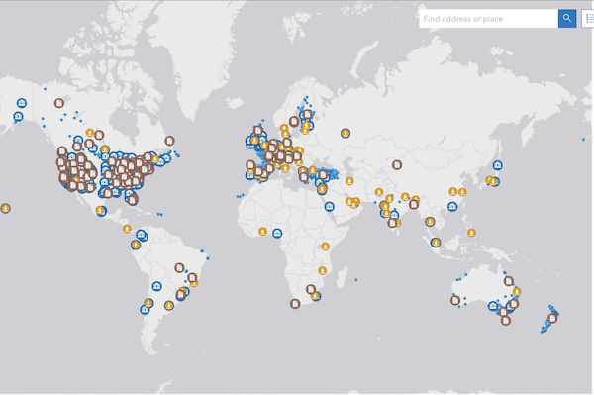Select the brown marker in Mongolia

click(x=397, y=165)
